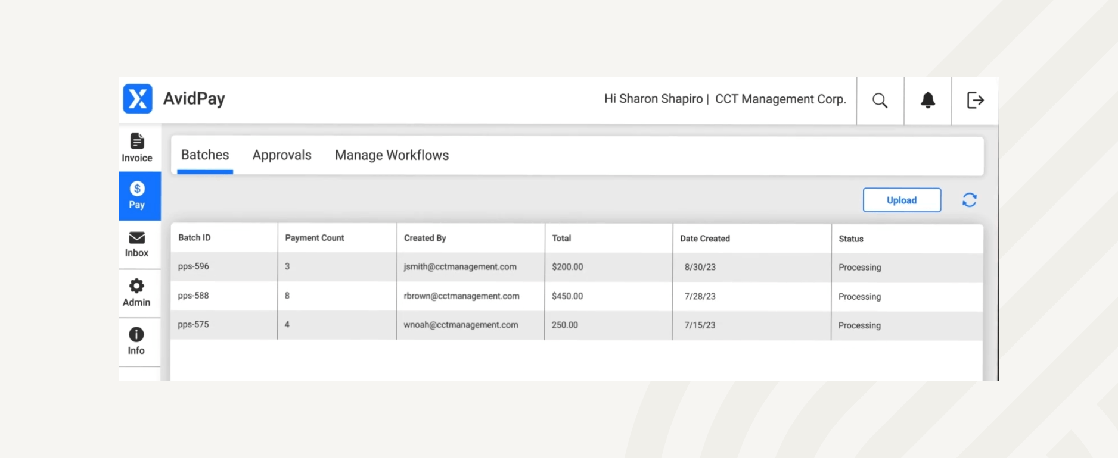Click the Hi Sharon Shapiro greeting
The image size is (1118, 458).
(x=653, y=99)
